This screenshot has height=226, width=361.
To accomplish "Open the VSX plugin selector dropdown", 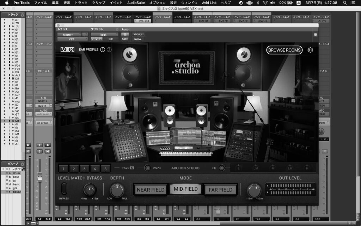I will [x=72, y=39].
